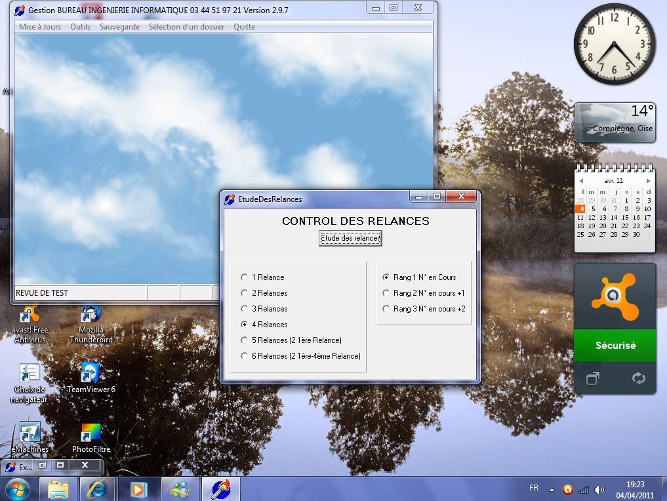Choose "Rang 2 N° en cours +1"
The image size is (667, 501).
click(386, 293)
